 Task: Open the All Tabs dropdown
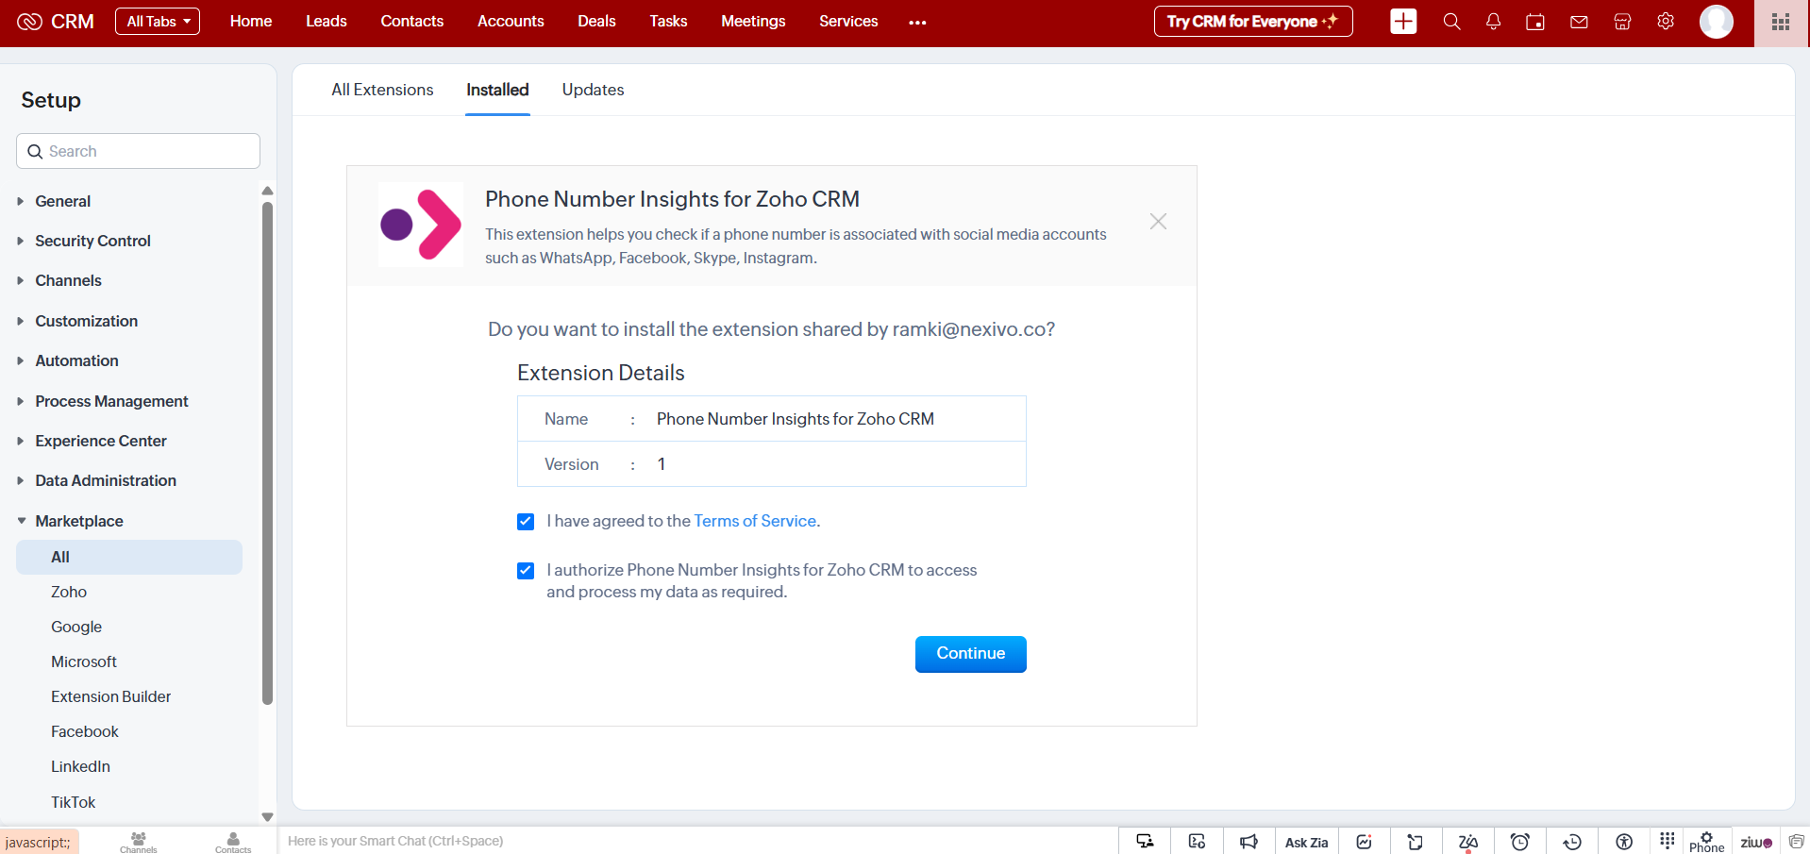pos(158,21)
